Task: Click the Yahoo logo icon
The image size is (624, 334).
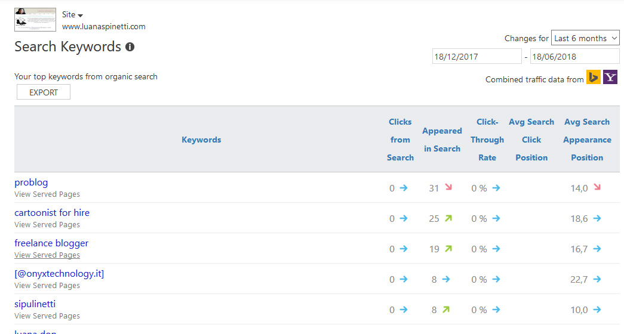Action: [x=610, y=78]
